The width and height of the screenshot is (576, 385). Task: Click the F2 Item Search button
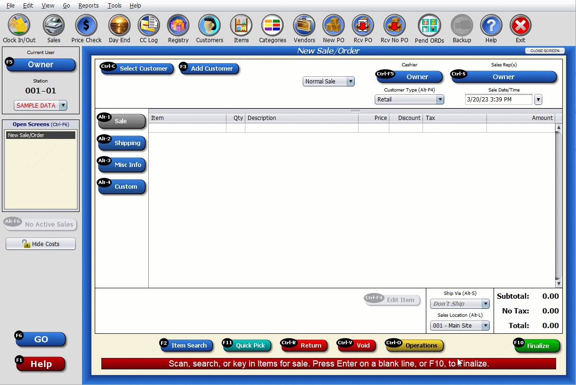[x=186, y=345]
